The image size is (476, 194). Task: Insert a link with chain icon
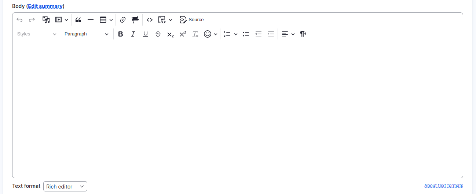click(x=123, y=20)
